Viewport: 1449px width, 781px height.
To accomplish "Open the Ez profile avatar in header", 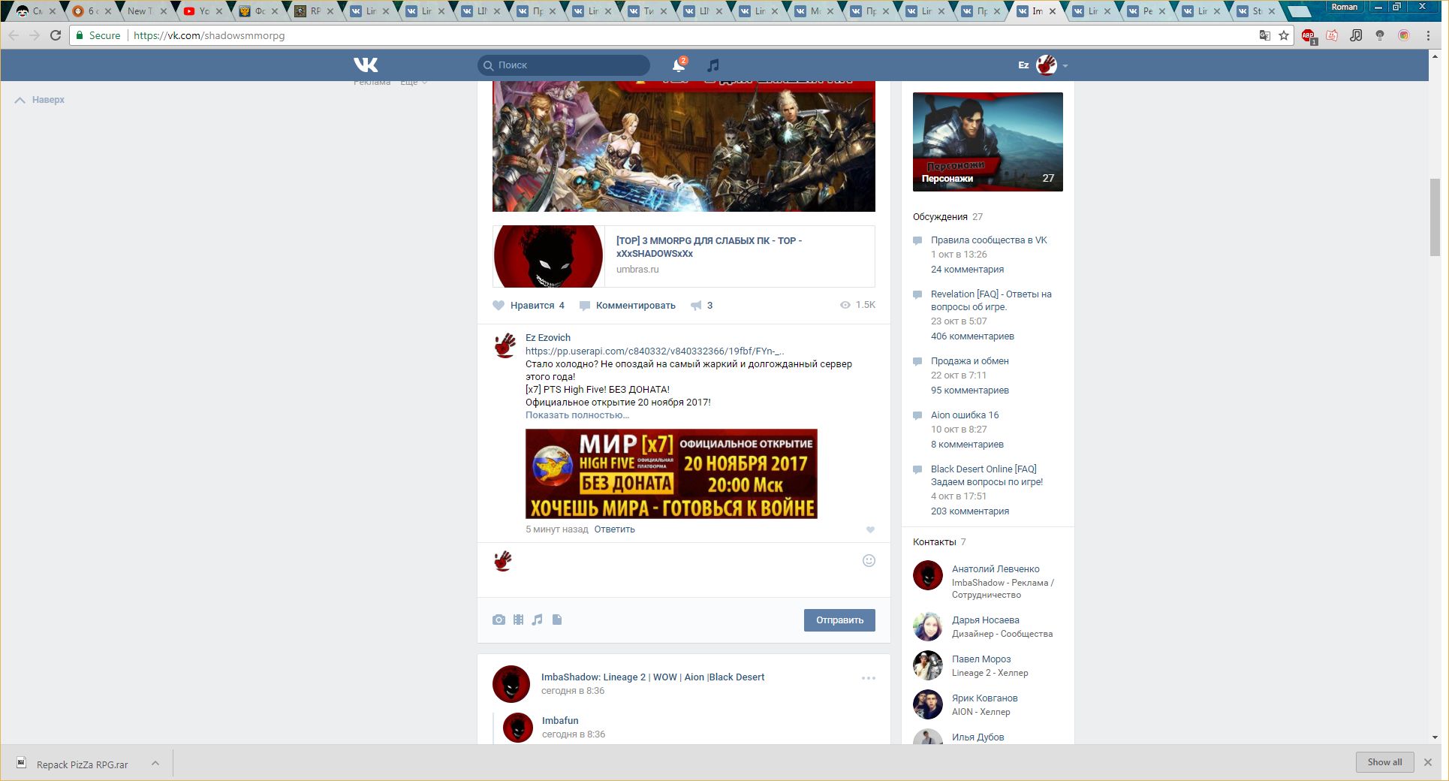I will (1047, 65).
